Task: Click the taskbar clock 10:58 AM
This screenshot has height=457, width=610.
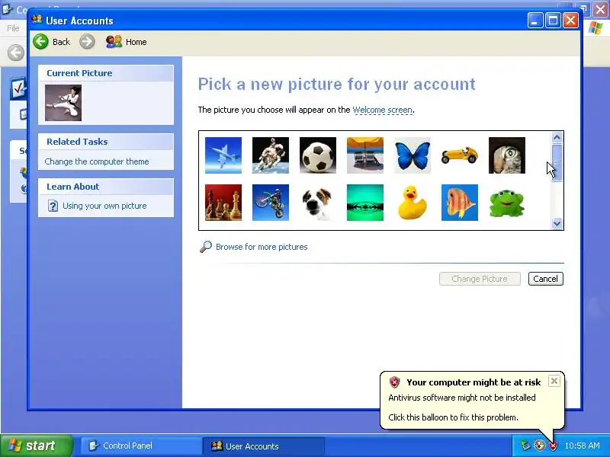Action: [582, 446]
